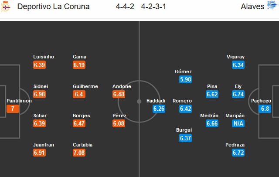Image resolution: width=279 pixels, height=177 pixels.
Task: Select Pacheco's 6.8 rating badge
Action: 265,109
